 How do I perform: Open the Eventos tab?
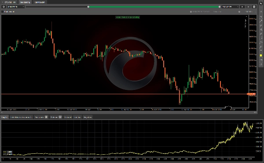[77, 117]
